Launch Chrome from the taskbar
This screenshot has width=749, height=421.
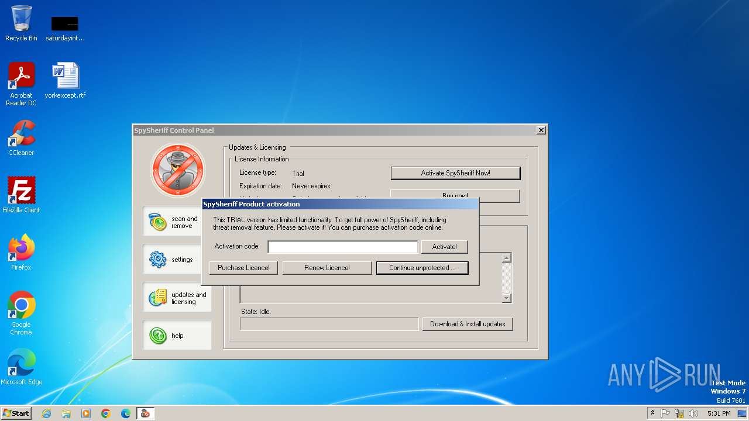point(106,413)
